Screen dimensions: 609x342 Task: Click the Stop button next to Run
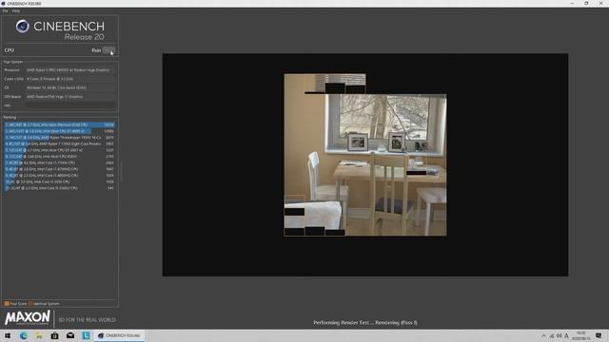coord(108,50)
